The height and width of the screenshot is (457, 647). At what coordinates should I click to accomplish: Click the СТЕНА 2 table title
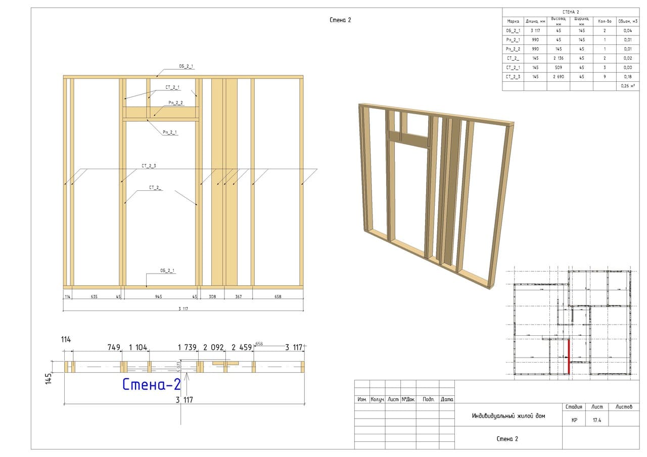[571, 12]
